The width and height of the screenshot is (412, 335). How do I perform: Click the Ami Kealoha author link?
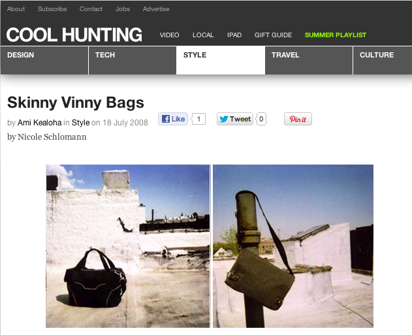pos(39,122)
